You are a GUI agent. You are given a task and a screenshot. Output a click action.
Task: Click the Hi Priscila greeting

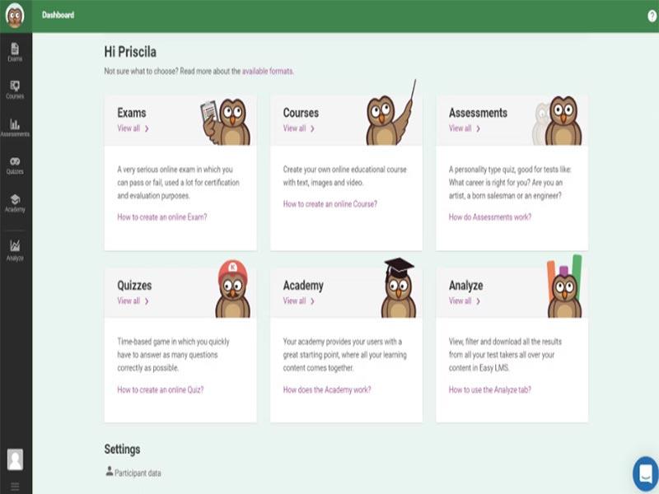pyautogui.click(x=130, y=52)
